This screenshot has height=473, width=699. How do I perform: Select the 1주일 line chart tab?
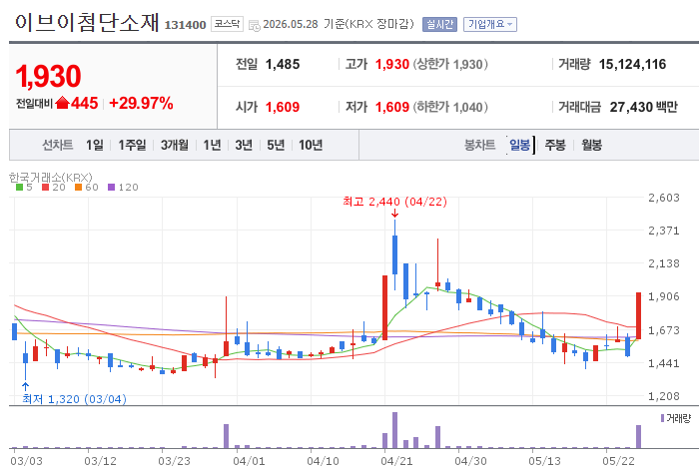tap(132, 145)
